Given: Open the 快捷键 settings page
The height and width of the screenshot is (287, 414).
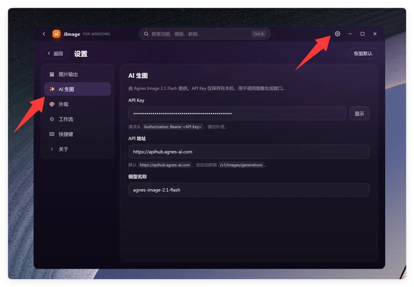Looking at the screenshot, I should (77, 134).
